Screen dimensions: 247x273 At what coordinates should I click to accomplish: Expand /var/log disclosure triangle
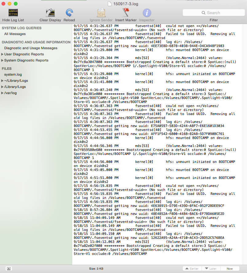2,93
